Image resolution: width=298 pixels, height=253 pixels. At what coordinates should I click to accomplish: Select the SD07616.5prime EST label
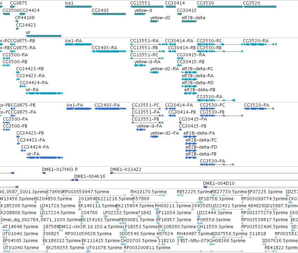(x=279, y=241)
